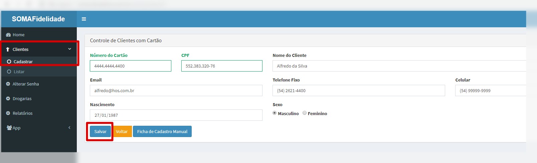The width and height of the screenshot is (537, 163).
Task: Click the Número do Cartão field
Action: pos(130,66)
